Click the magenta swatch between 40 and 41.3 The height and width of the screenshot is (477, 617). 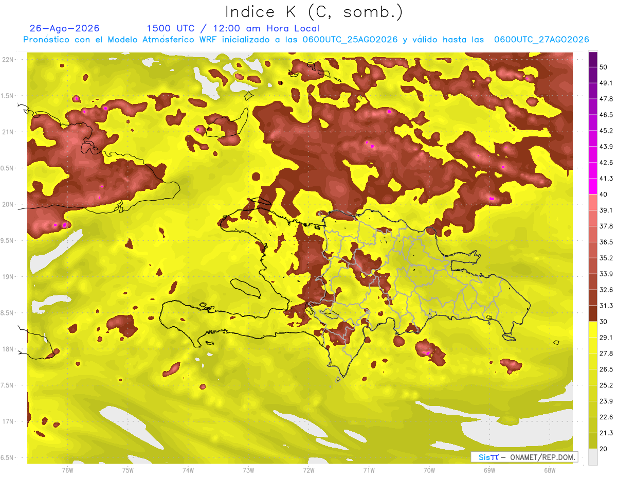click(x=593, y=186)
